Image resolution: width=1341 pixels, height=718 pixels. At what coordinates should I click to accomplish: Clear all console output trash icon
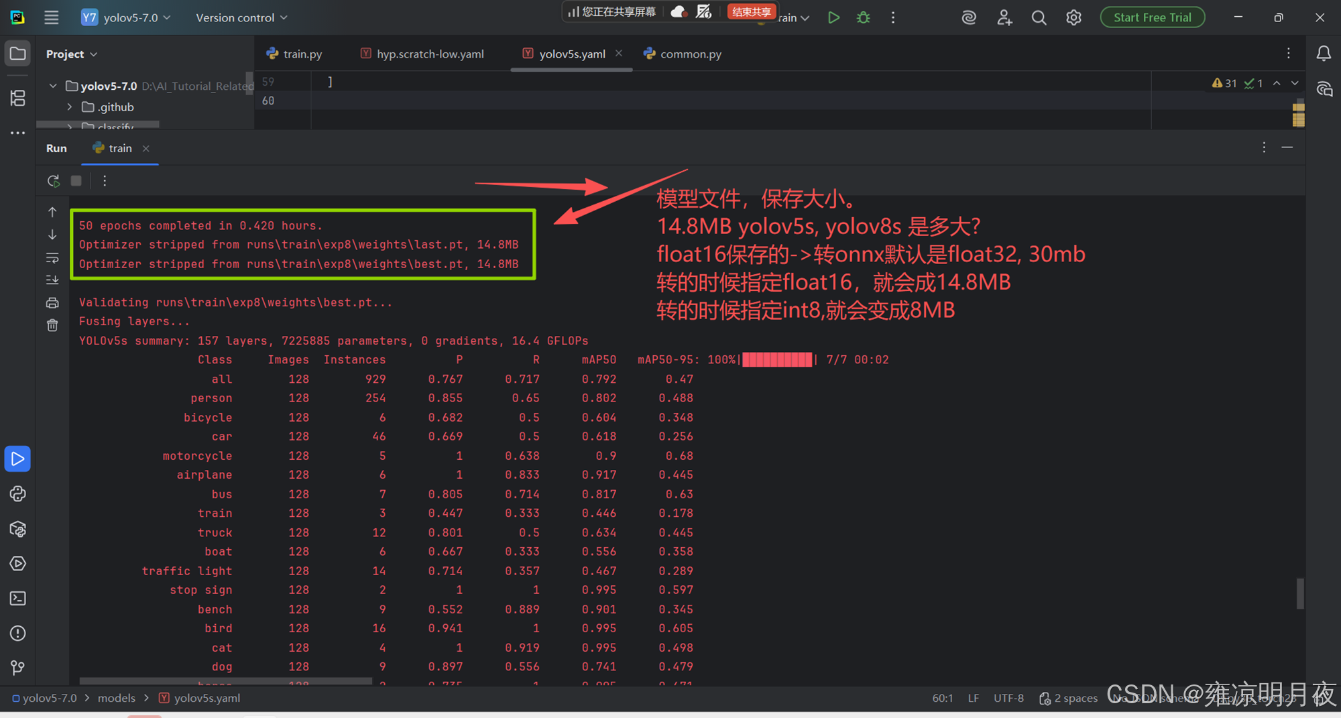[x=52, y=325]
